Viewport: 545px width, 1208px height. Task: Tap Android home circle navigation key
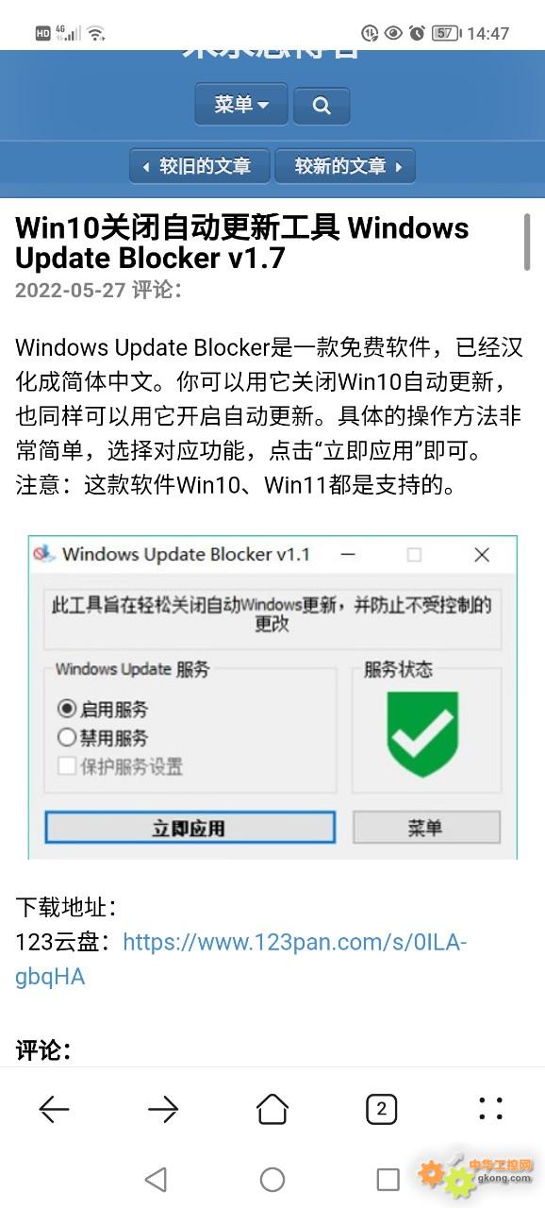pyautogui.click(x=272, y=1178)
